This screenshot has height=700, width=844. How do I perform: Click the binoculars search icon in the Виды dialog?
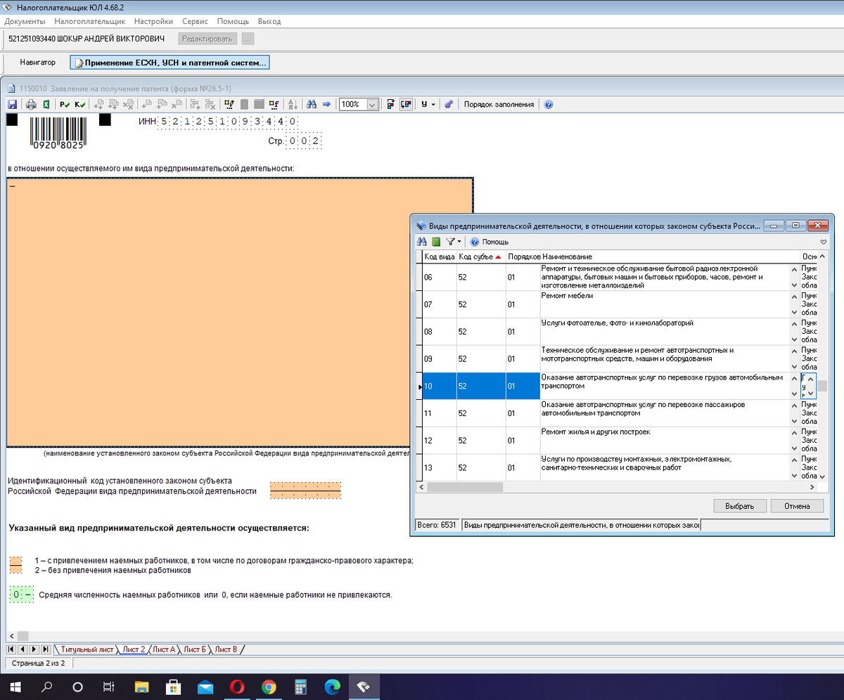[x=423, y=242]
